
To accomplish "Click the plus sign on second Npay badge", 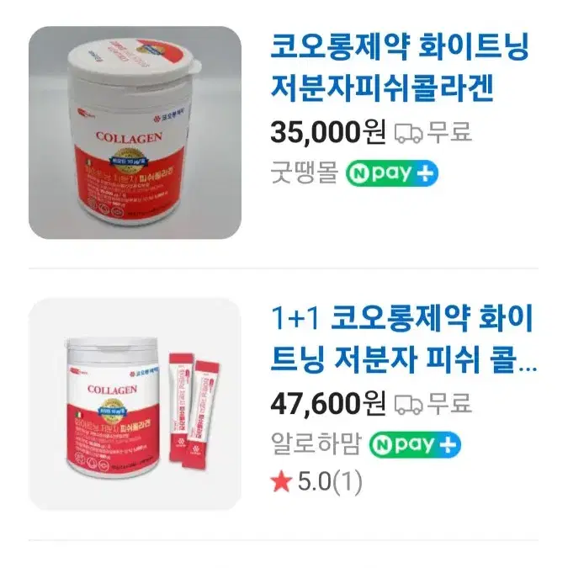I will (449, 445).
